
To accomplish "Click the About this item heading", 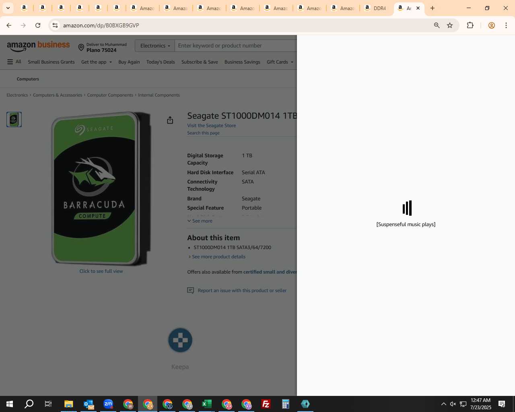I will 214,238.
